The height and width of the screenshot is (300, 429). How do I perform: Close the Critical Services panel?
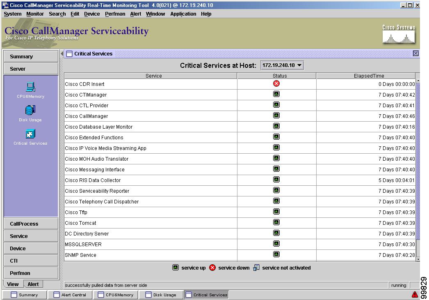(x=415, y=53)
